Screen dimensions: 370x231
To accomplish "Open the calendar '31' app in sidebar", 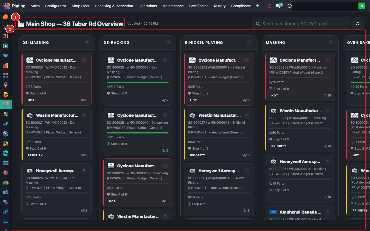I will (x=6, y=36).
